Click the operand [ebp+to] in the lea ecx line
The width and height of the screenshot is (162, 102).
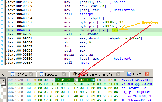tap(97, 18)
